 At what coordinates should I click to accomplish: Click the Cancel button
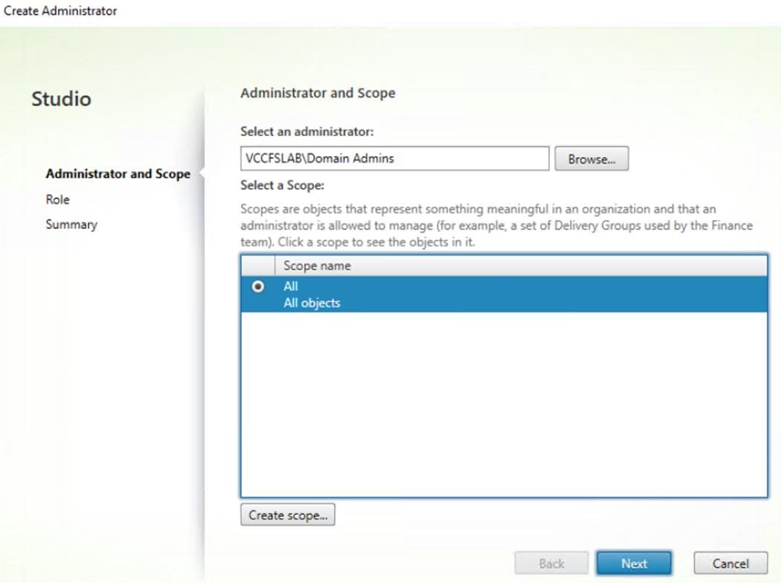(730, 563)
